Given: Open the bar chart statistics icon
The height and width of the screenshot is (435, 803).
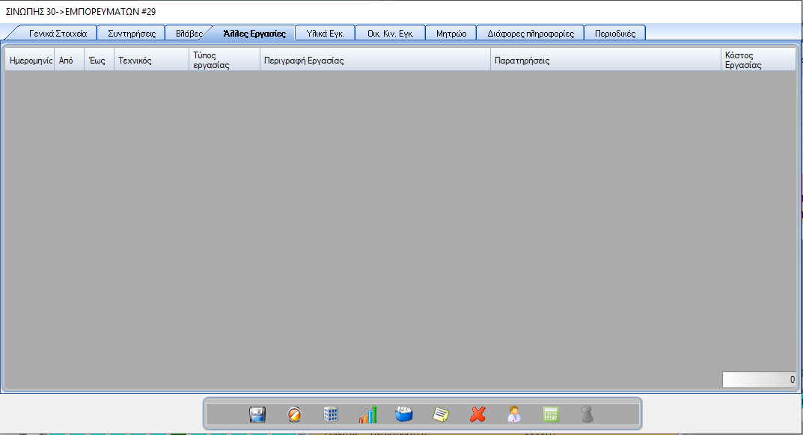Looking at the screenshot, I should click(x=367, y=414).
